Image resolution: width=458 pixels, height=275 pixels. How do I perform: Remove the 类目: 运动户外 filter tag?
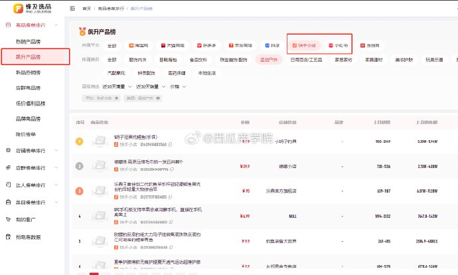(158, 98)
